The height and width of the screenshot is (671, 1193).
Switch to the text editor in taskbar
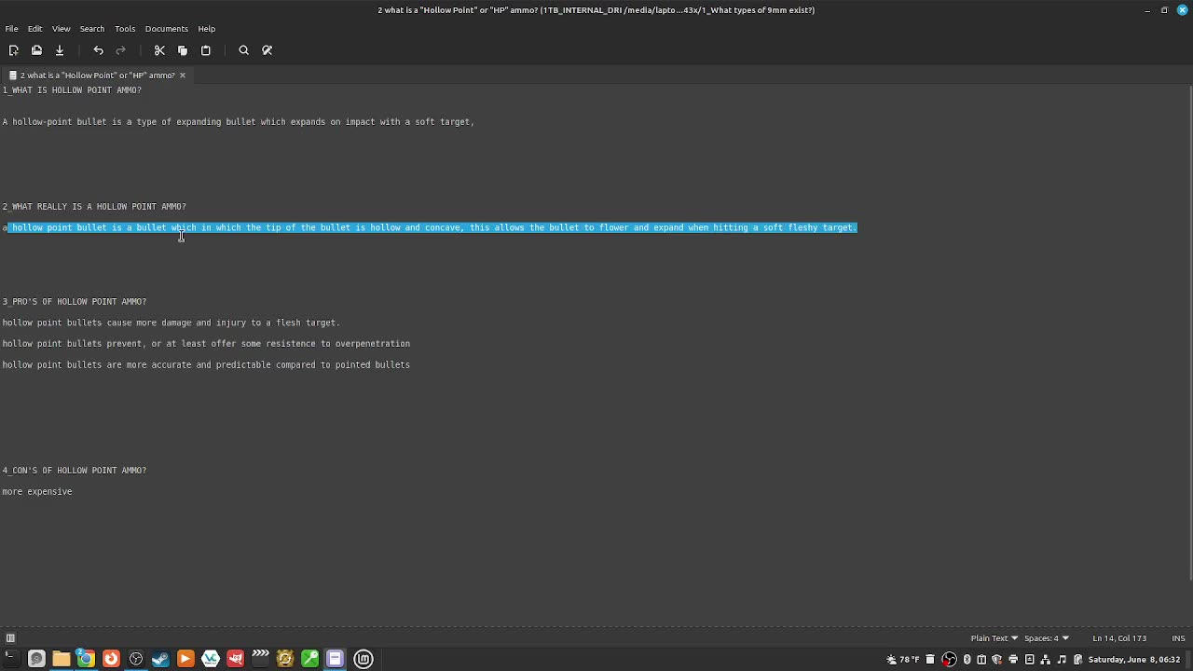coord(335,659)
